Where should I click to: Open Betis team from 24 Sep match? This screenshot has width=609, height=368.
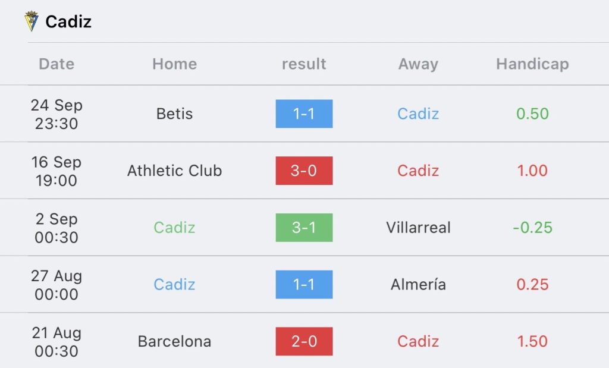pos(174,114)
